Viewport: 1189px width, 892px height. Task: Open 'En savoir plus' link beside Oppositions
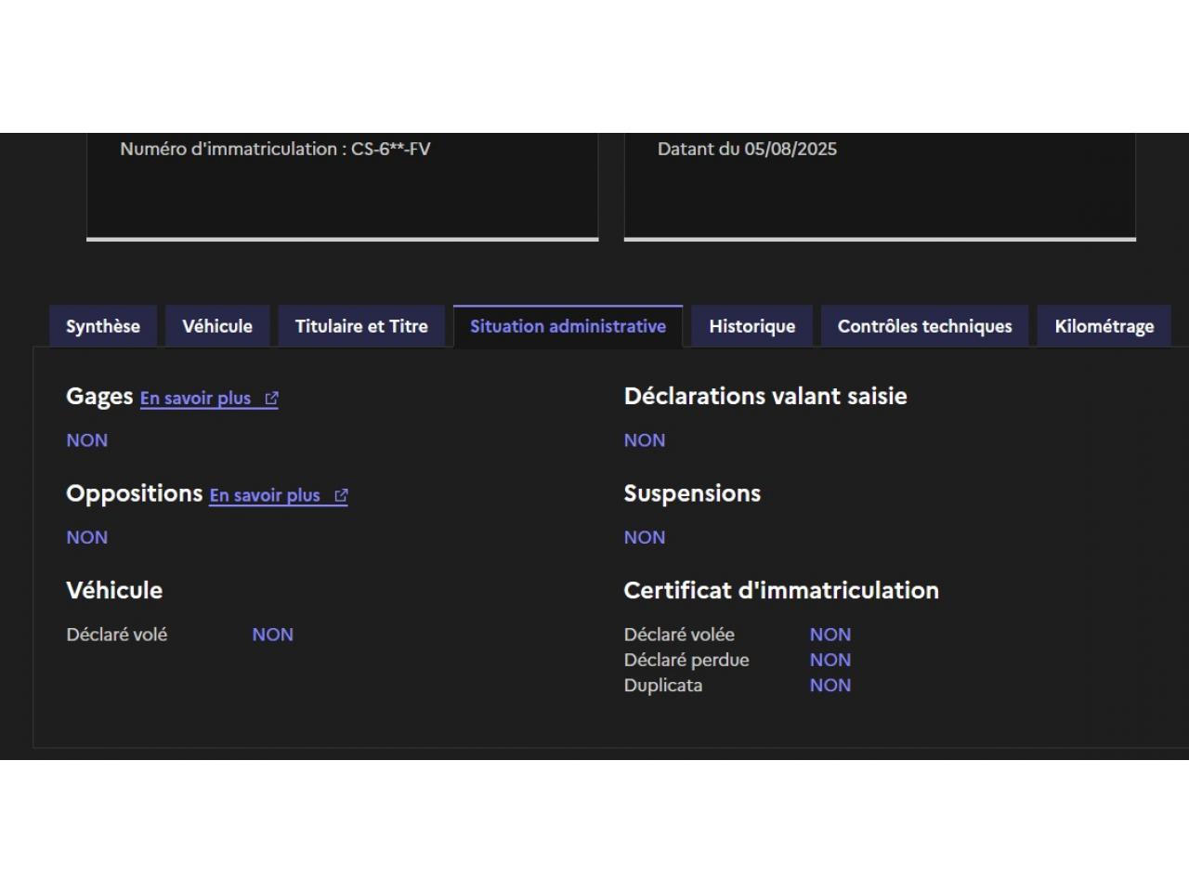[265, 496]
